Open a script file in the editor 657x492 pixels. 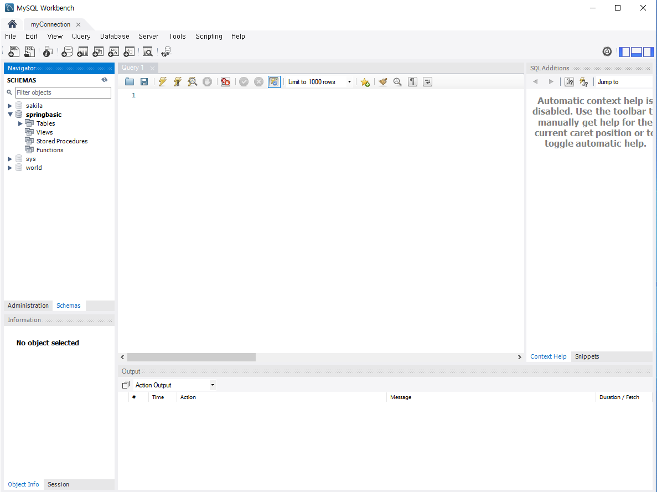tap(130, 82)
